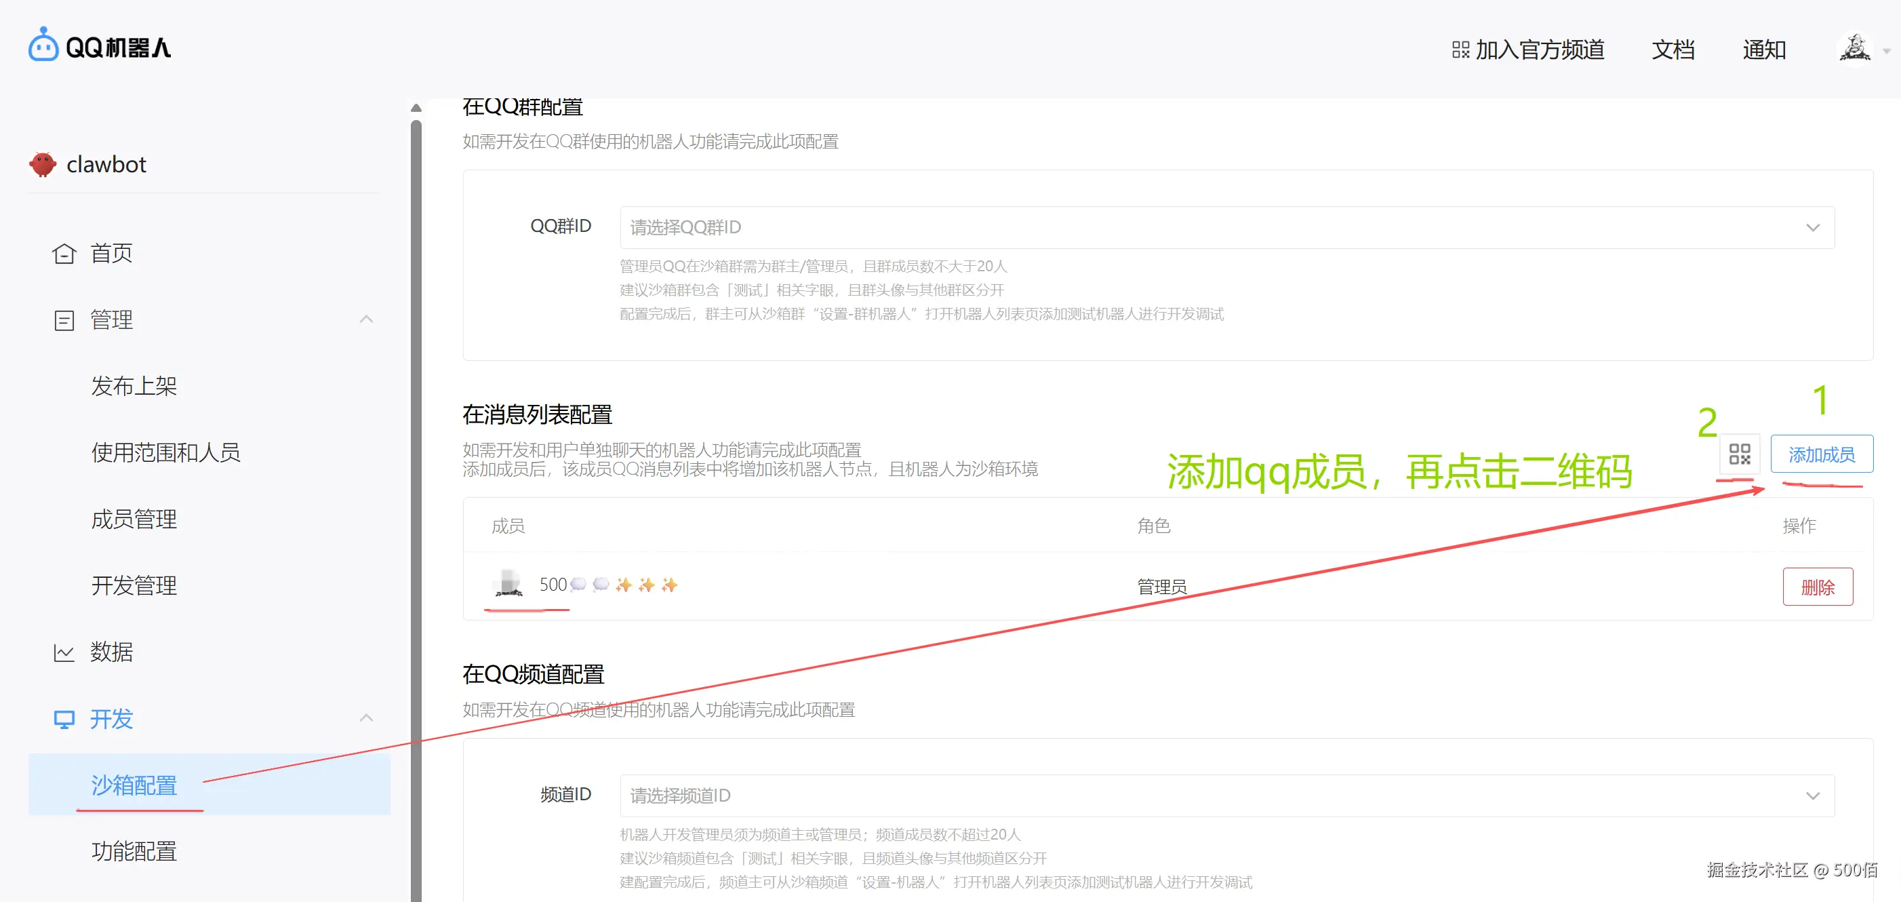Image resolution: width=1901 pixels, height=902 pixels.
Task: Go to 发布上架 in the sidebar
Action: tap(134, 386)
